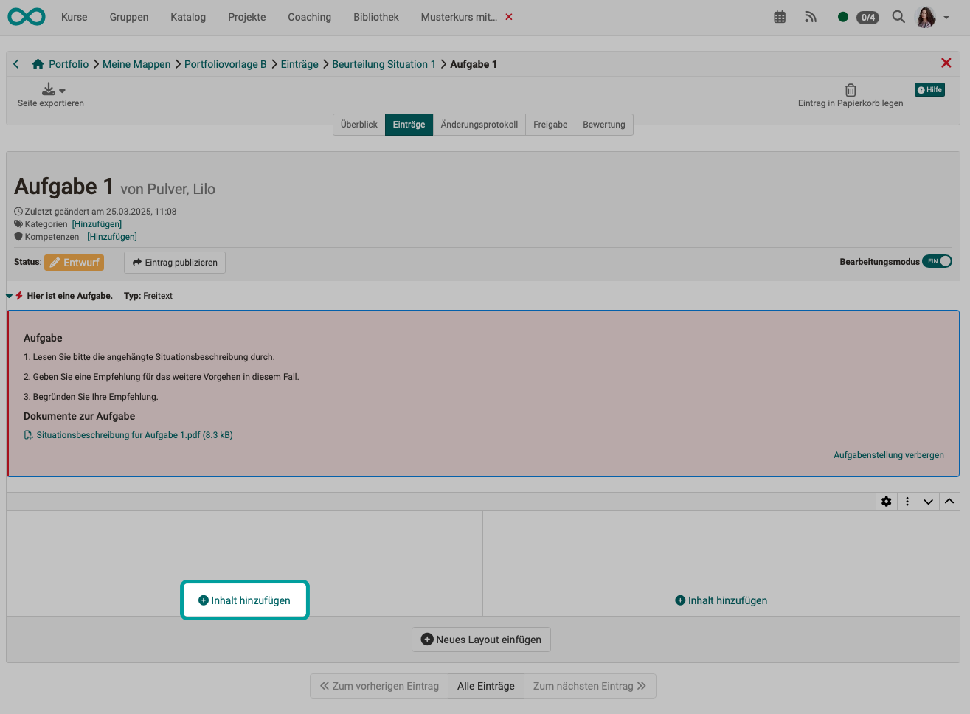Collapse the block with the chevron-down icon
Viewport: 970px width, 714px height.
tap(928, 501)
